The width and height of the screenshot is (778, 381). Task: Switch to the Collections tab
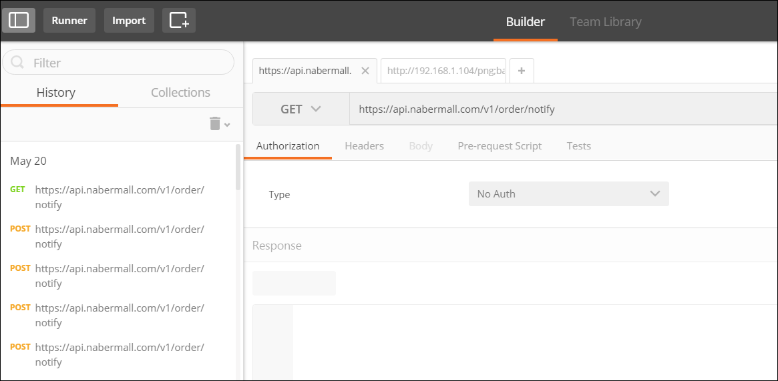pyautogui.click(x=180, y=93)
